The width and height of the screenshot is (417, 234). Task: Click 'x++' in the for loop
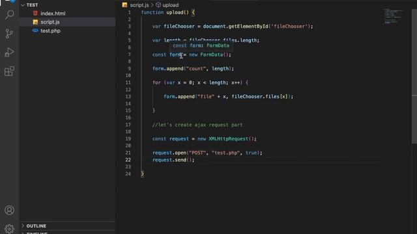pyautogui.click(x=236, y=83)
